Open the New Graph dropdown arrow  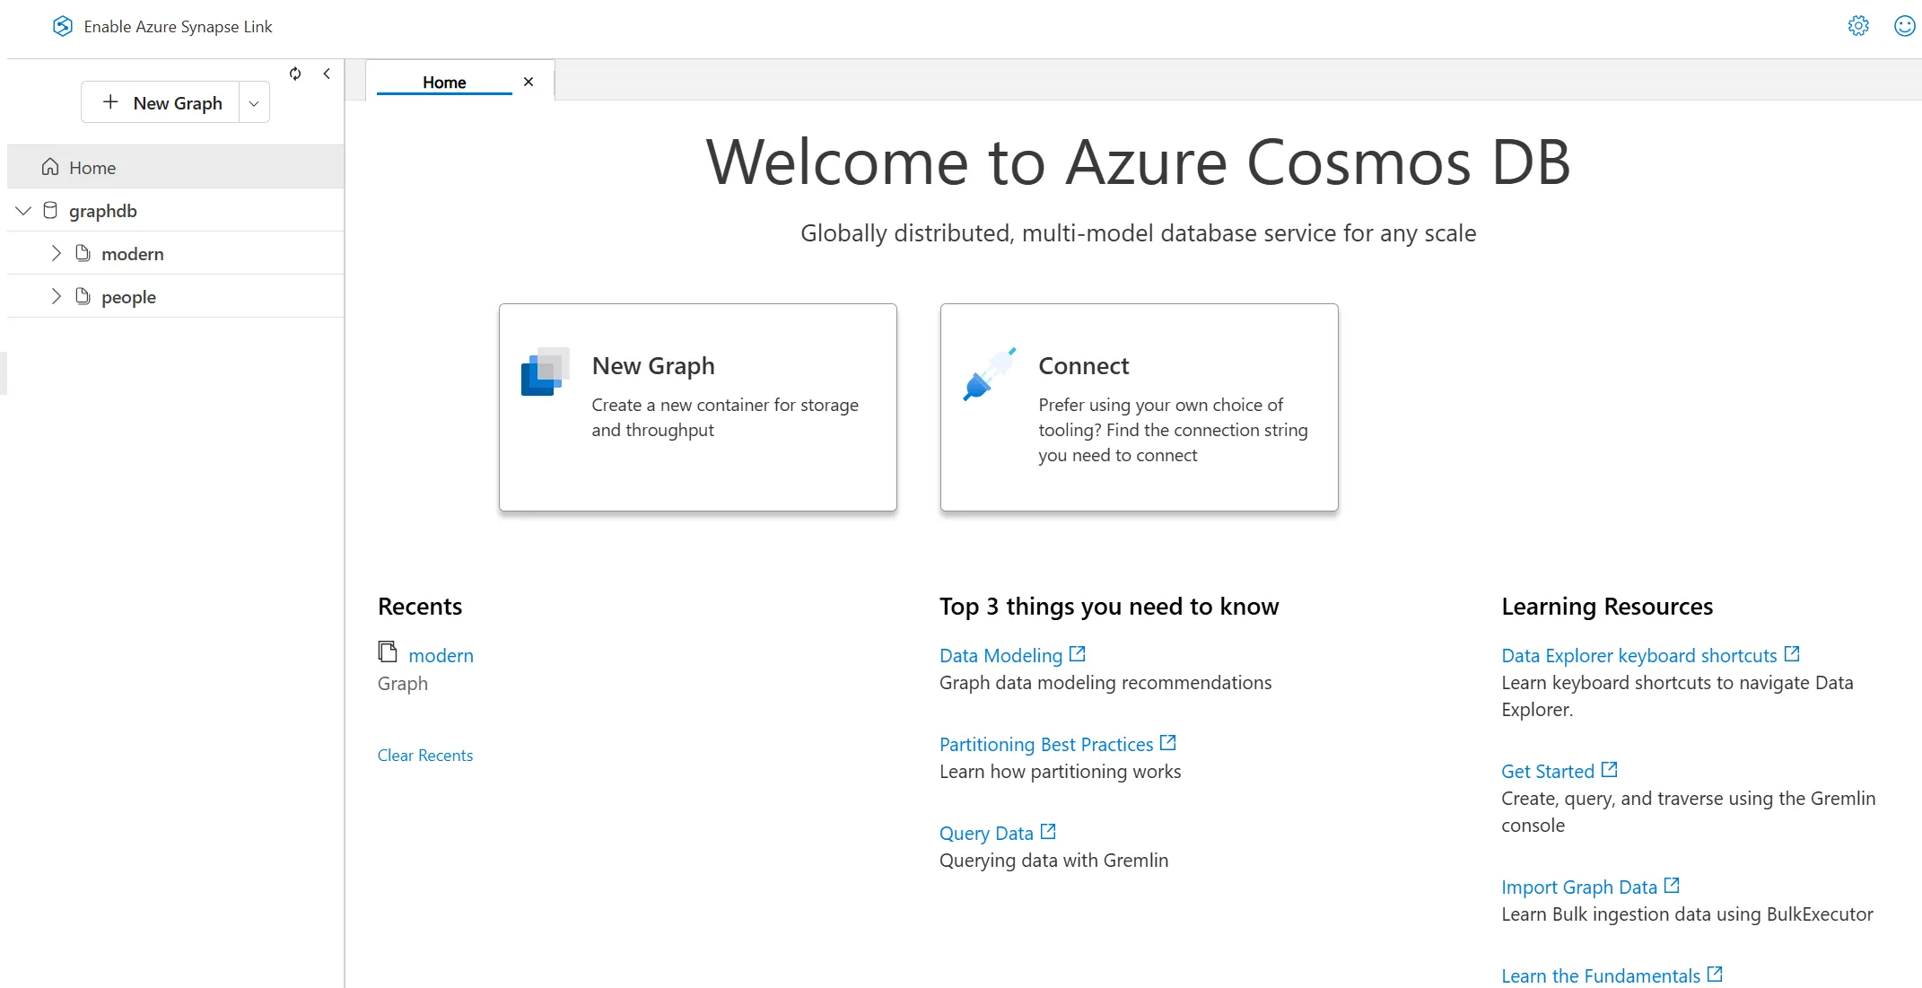[254, 103]
